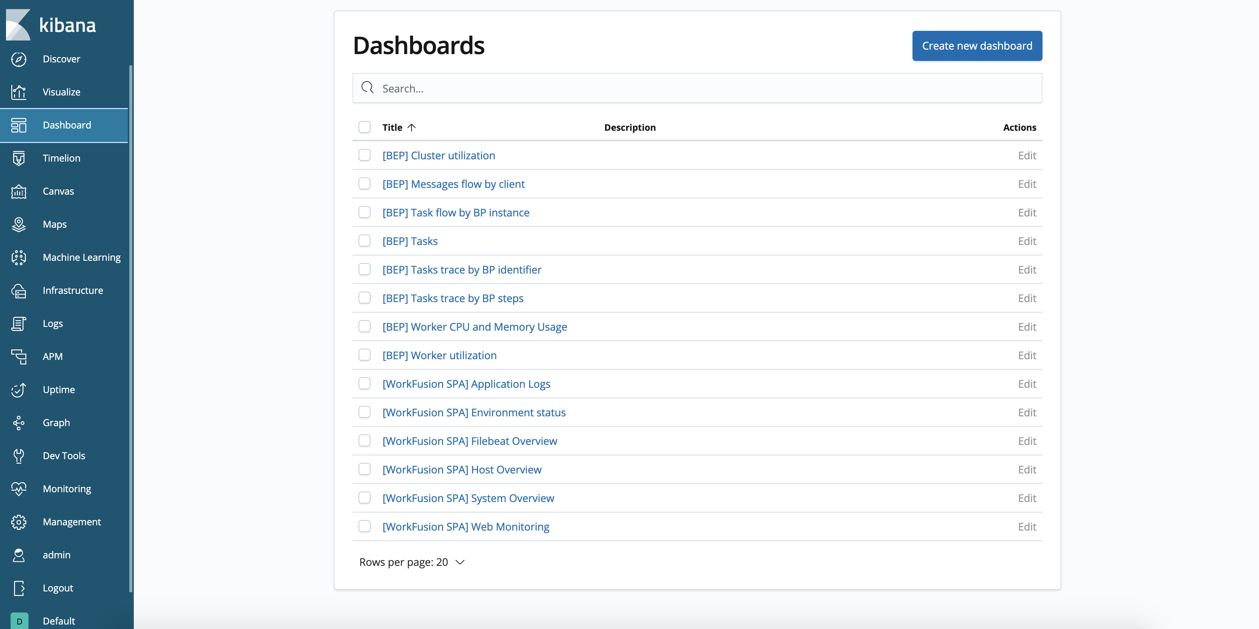The image size is (1259, 629).
Task: Edit the [BEP] Messages flow by client dashboard
Action: 1027,184
